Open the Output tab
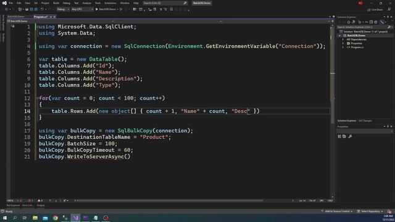 [41, 205]
